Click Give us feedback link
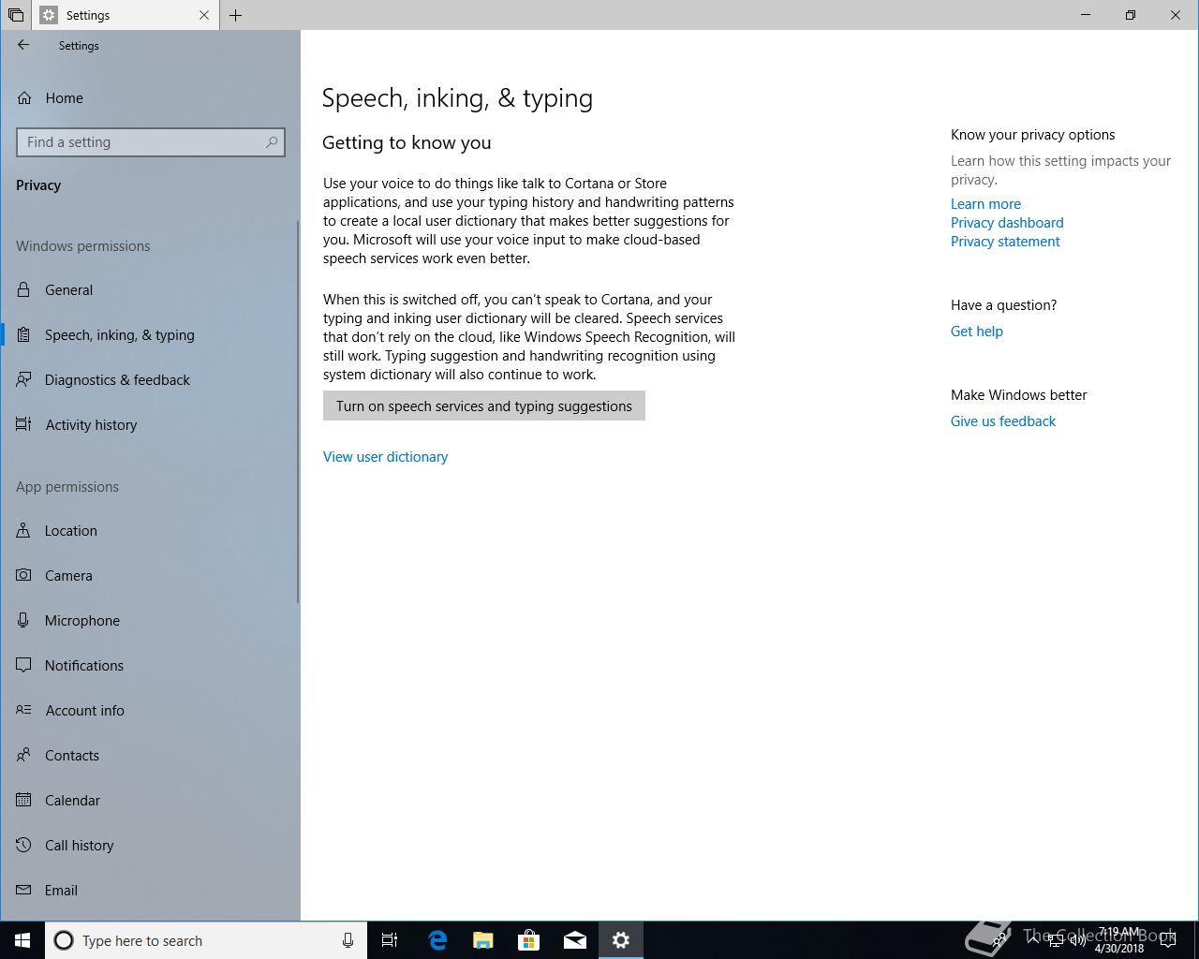1199x959 pixels. (1002, 421)
